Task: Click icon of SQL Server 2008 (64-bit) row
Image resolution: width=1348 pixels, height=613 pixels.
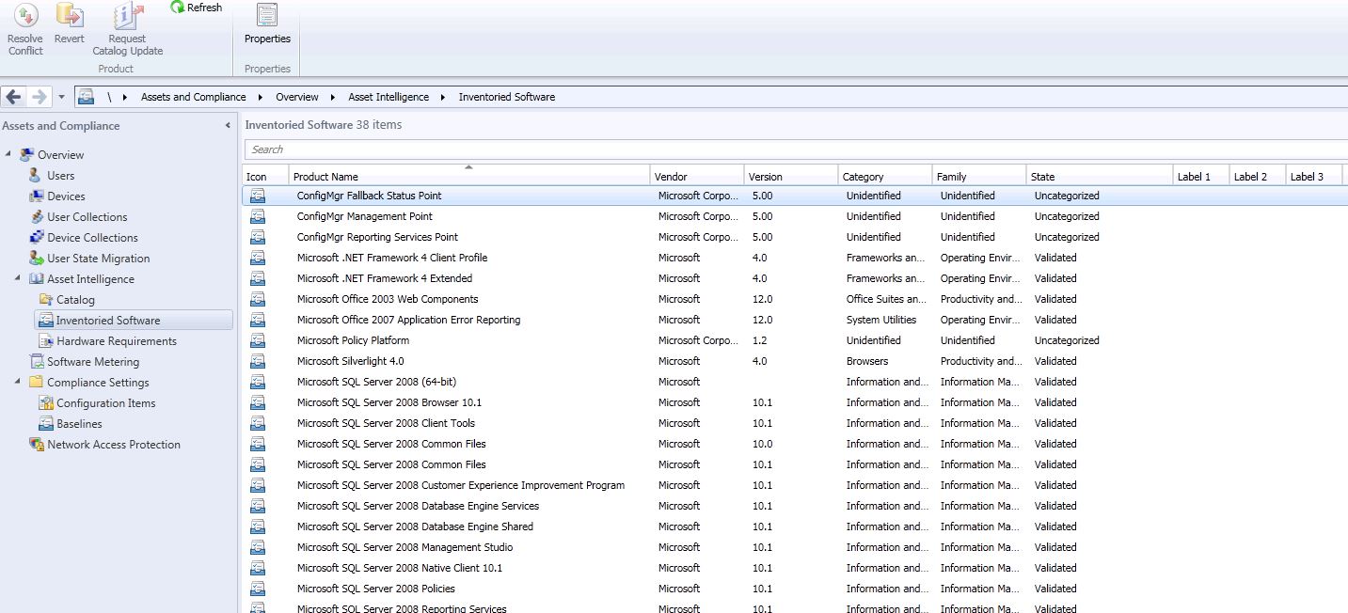Action: pyautogui.click(x=258, y=382)
